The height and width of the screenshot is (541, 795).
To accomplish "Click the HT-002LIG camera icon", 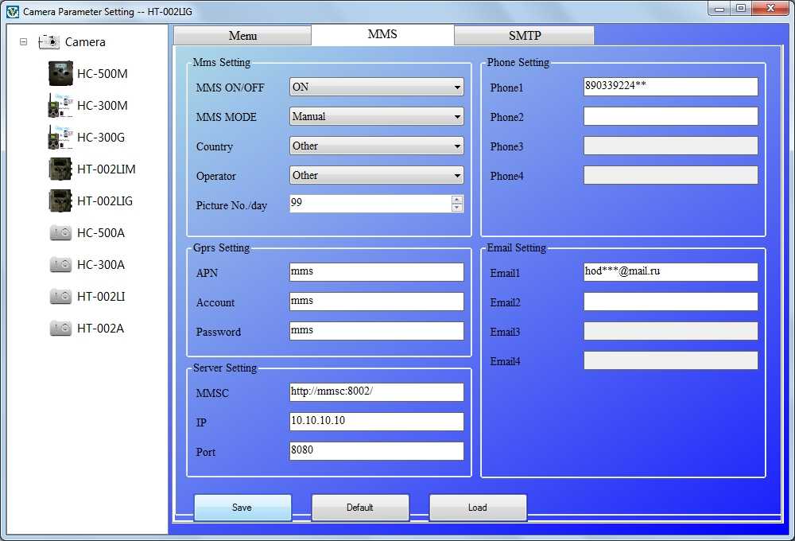I will pyautogui.click(x=60, y=201).
